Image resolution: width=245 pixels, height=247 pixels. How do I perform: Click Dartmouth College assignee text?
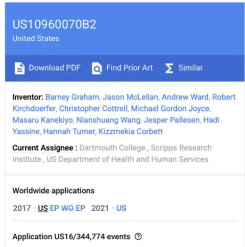click(112, 147)
